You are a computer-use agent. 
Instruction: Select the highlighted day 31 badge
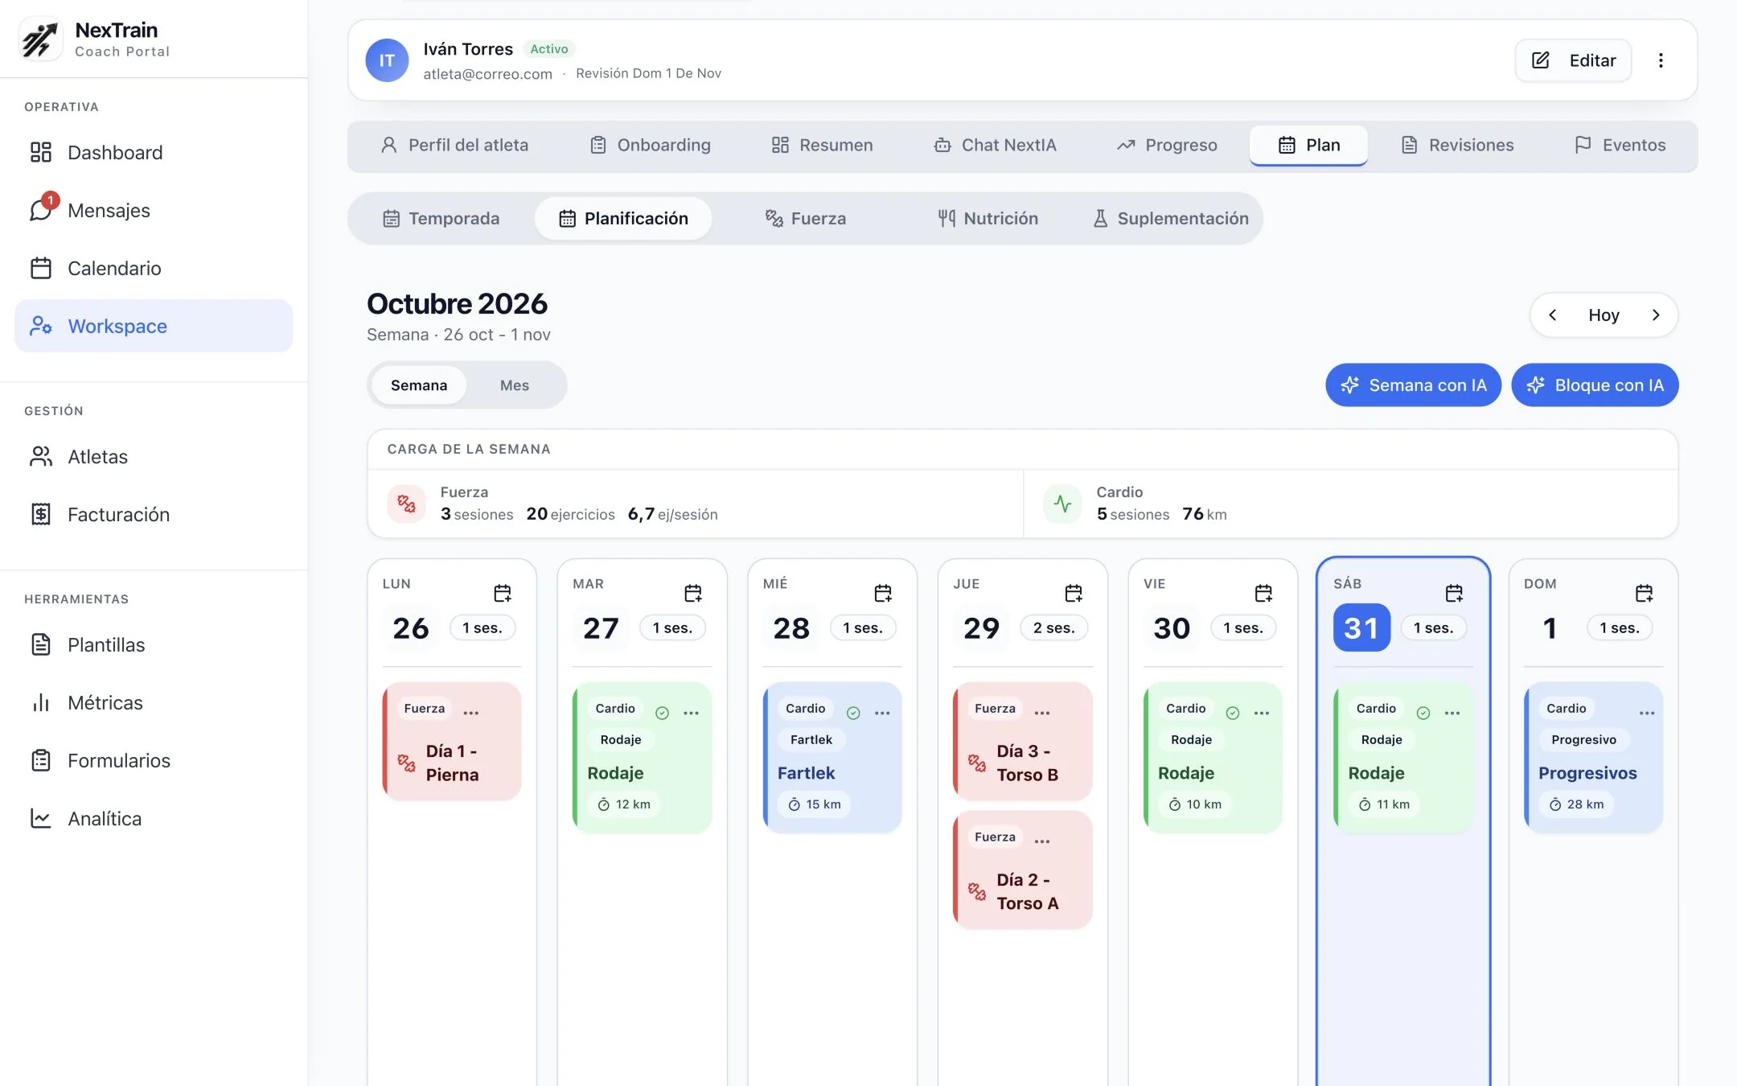click(1361, 627)
